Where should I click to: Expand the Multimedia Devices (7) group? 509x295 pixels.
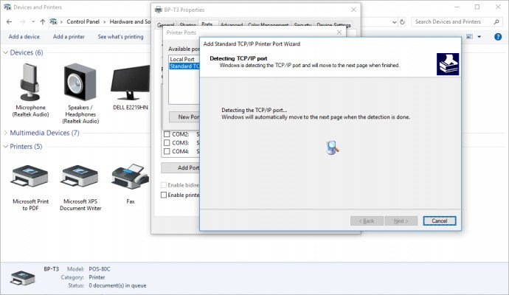pos(5,133)
